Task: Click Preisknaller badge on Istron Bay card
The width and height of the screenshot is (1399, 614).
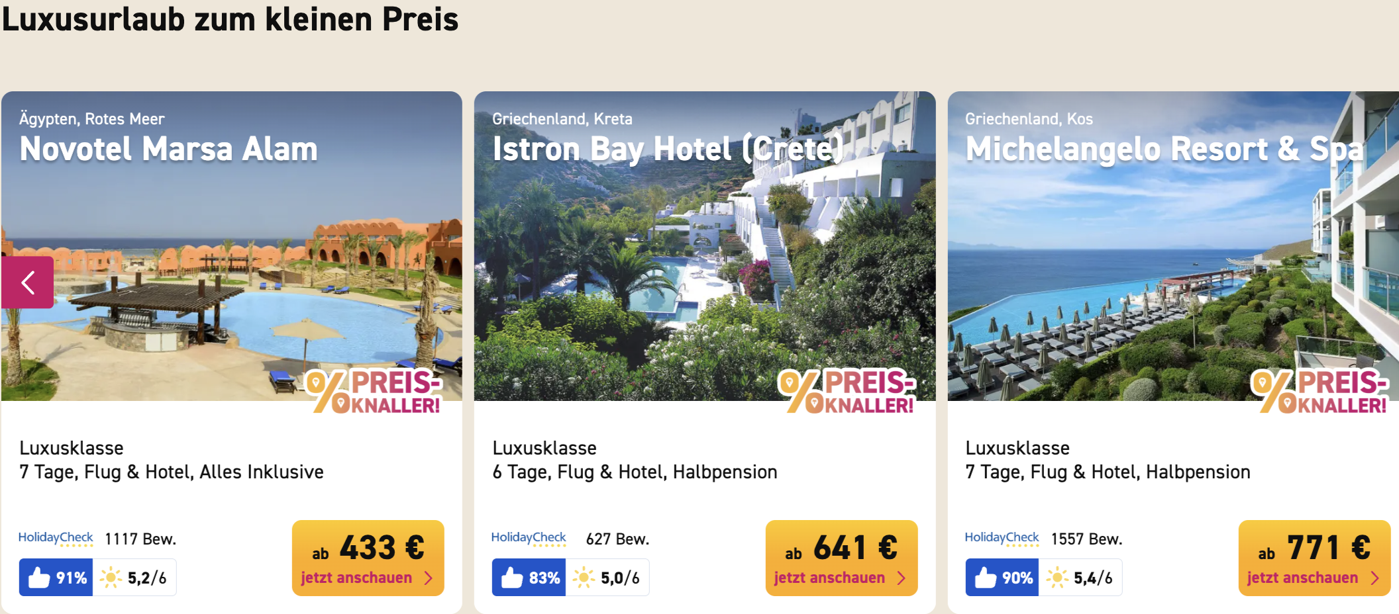Action: pos(847,391)
